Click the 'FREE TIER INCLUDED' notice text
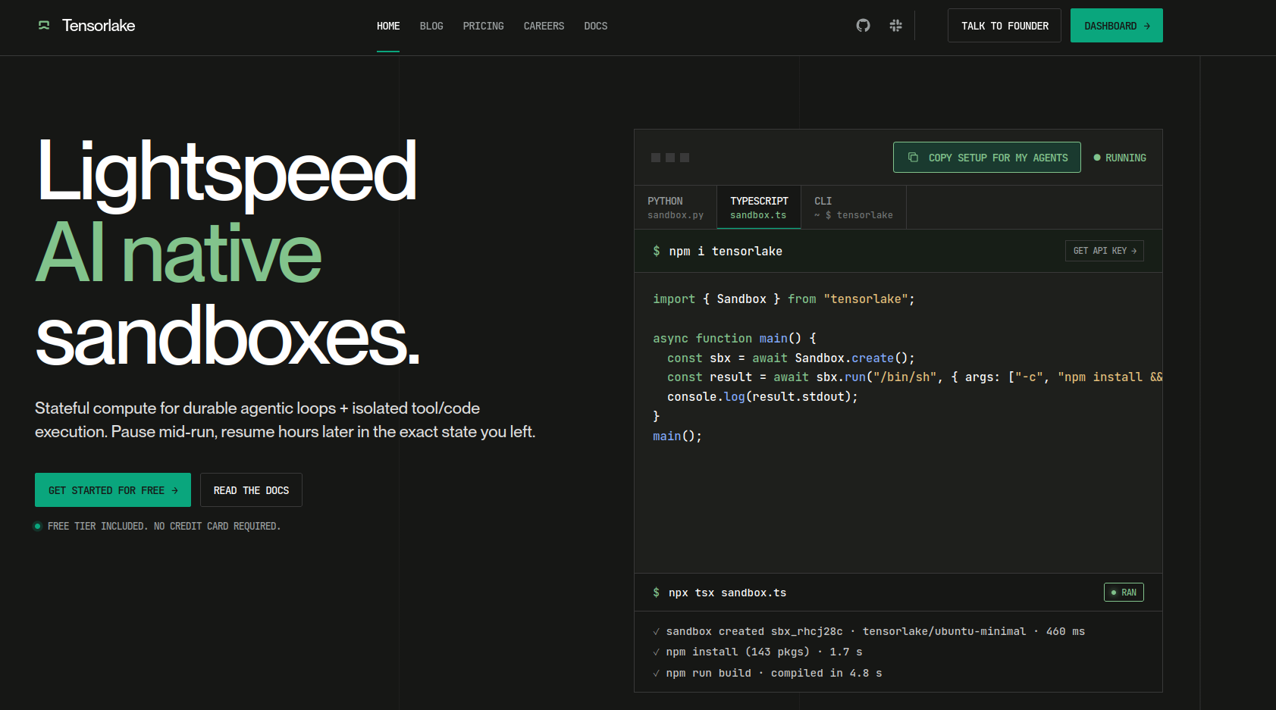1276x710 pixels. (164, 526)
